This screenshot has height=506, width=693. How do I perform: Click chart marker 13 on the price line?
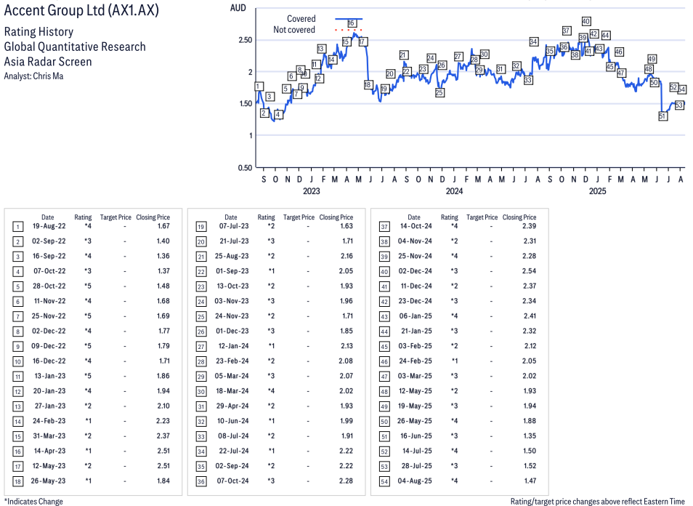pos(321,49)
